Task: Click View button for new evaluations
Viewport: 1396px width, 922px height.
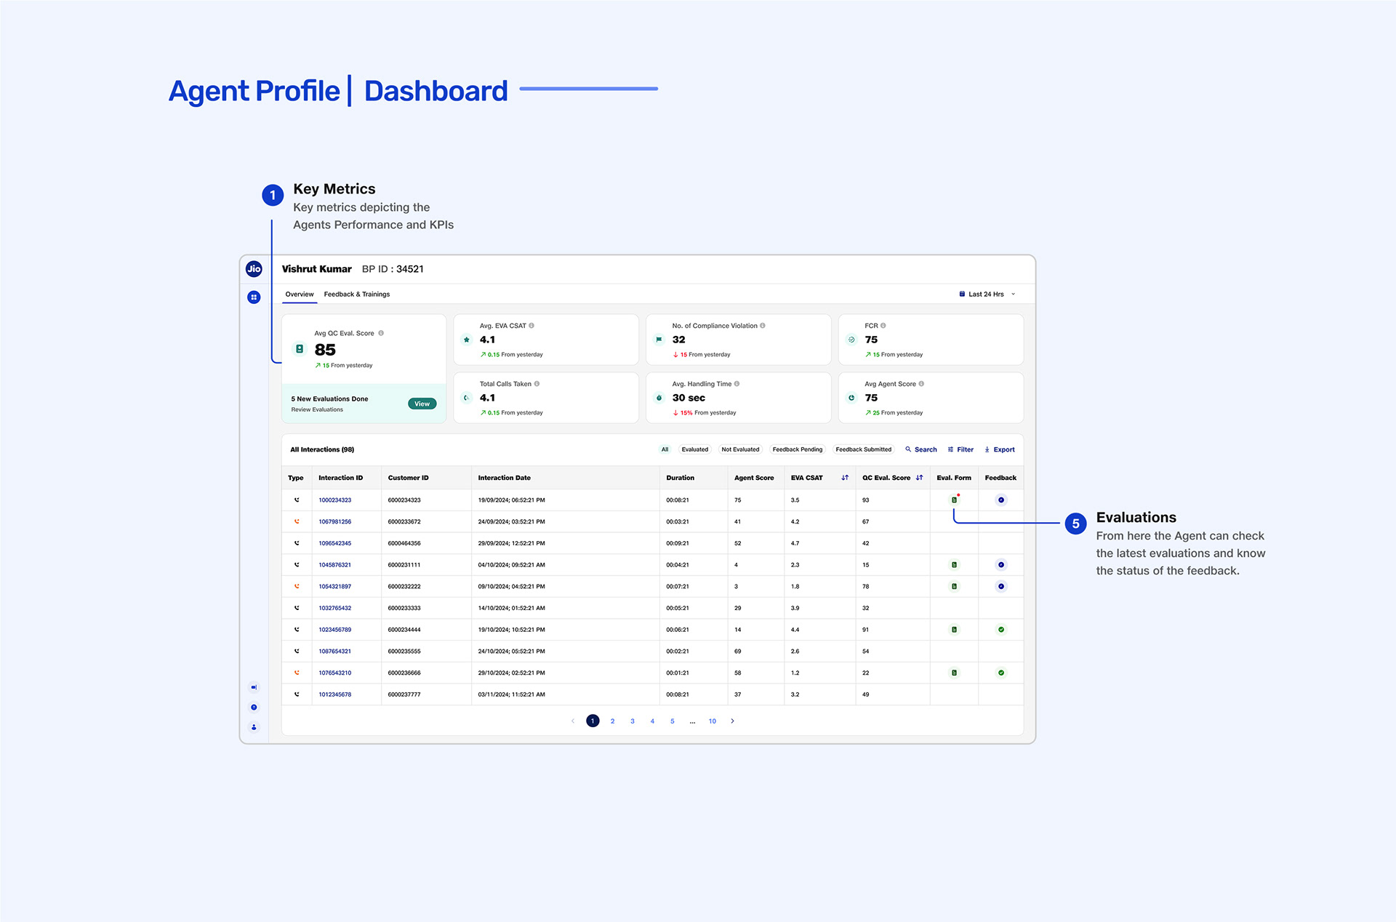Action: coord(422,404)
